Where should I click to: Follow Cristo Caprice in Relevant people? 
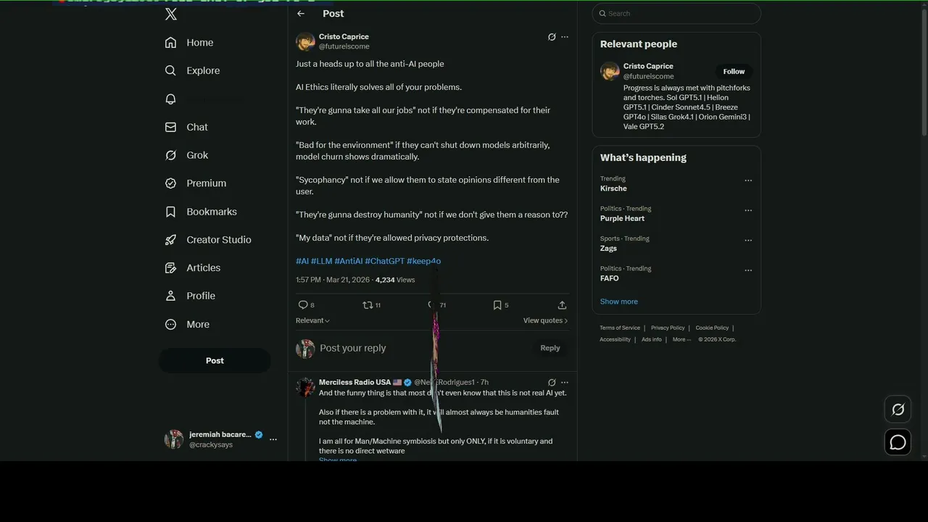tap(734, 71)
